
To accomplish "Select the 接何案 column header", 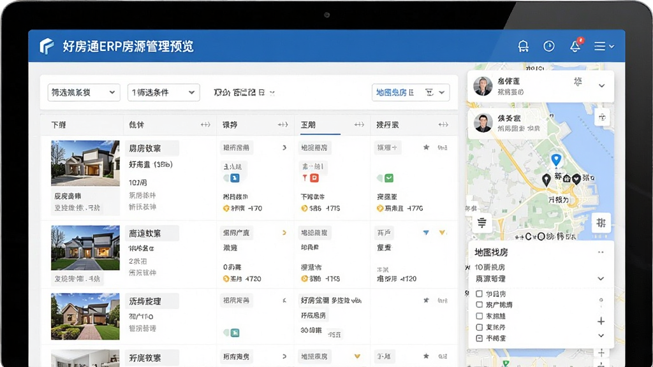I will 387,125.
